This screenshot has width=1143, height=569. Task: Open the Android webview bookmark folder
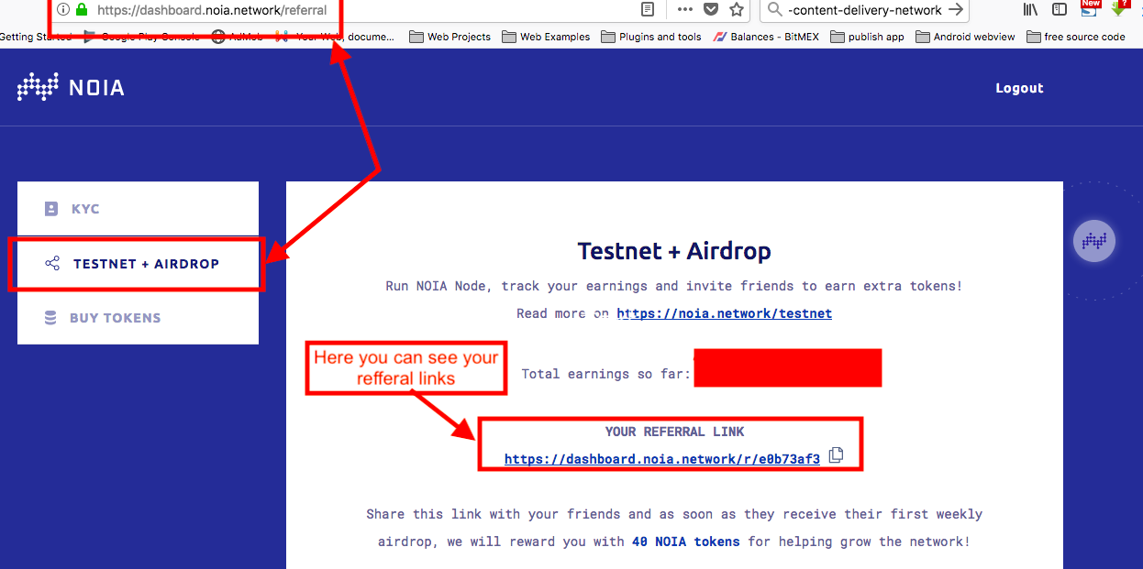click(965, 37)
